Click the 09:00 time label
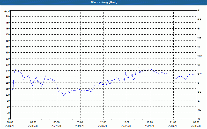The height and width of the screenshot is (129, 207). 79,122
